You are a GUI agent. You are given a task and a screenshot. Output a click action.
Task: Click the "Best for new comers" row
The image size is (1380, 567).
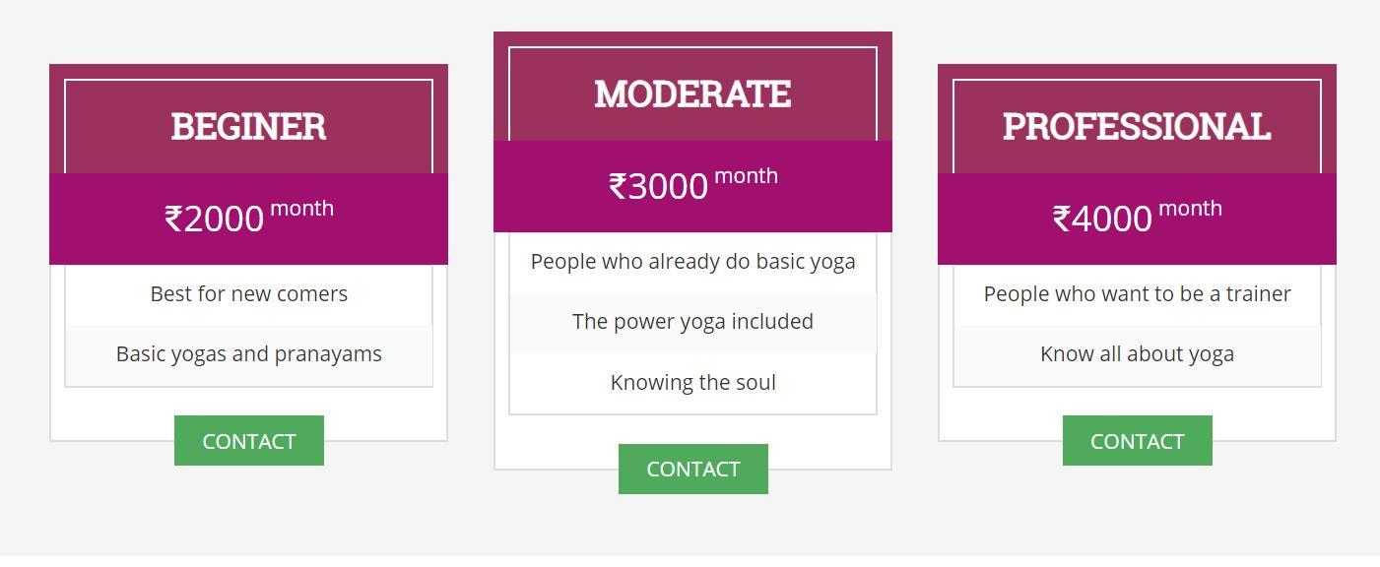(x=248, y=294)
